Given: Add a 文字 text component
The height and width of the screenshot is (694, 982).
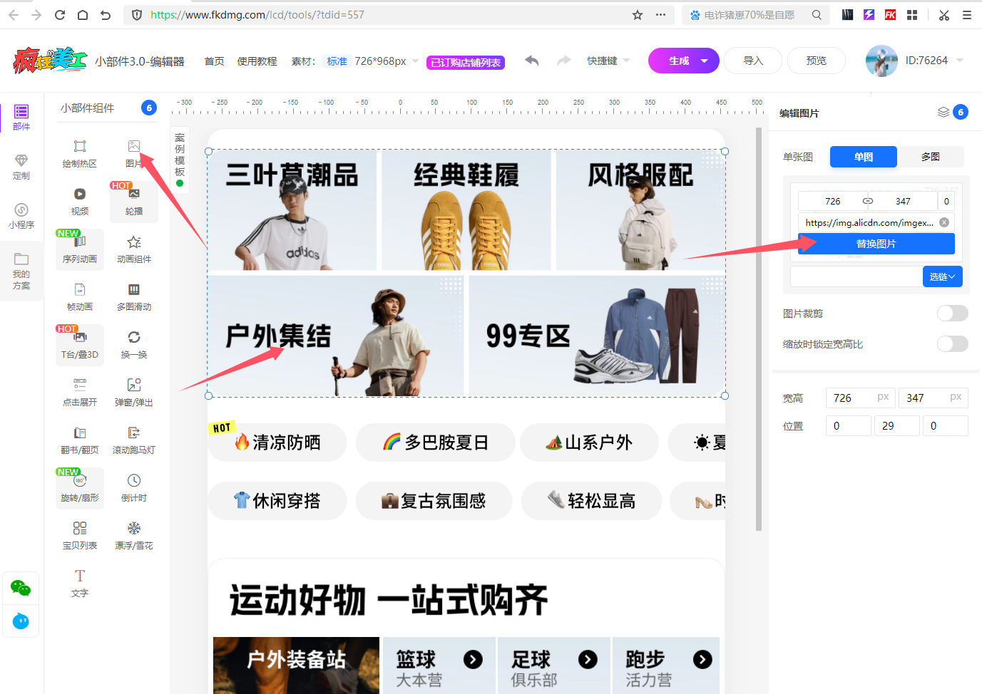Looking at the screenshot, I should click(80, 584).
